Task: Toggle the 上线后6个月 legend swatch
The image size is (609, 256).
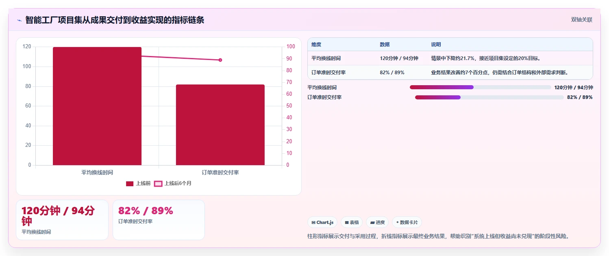Action: tap(158, 184)
